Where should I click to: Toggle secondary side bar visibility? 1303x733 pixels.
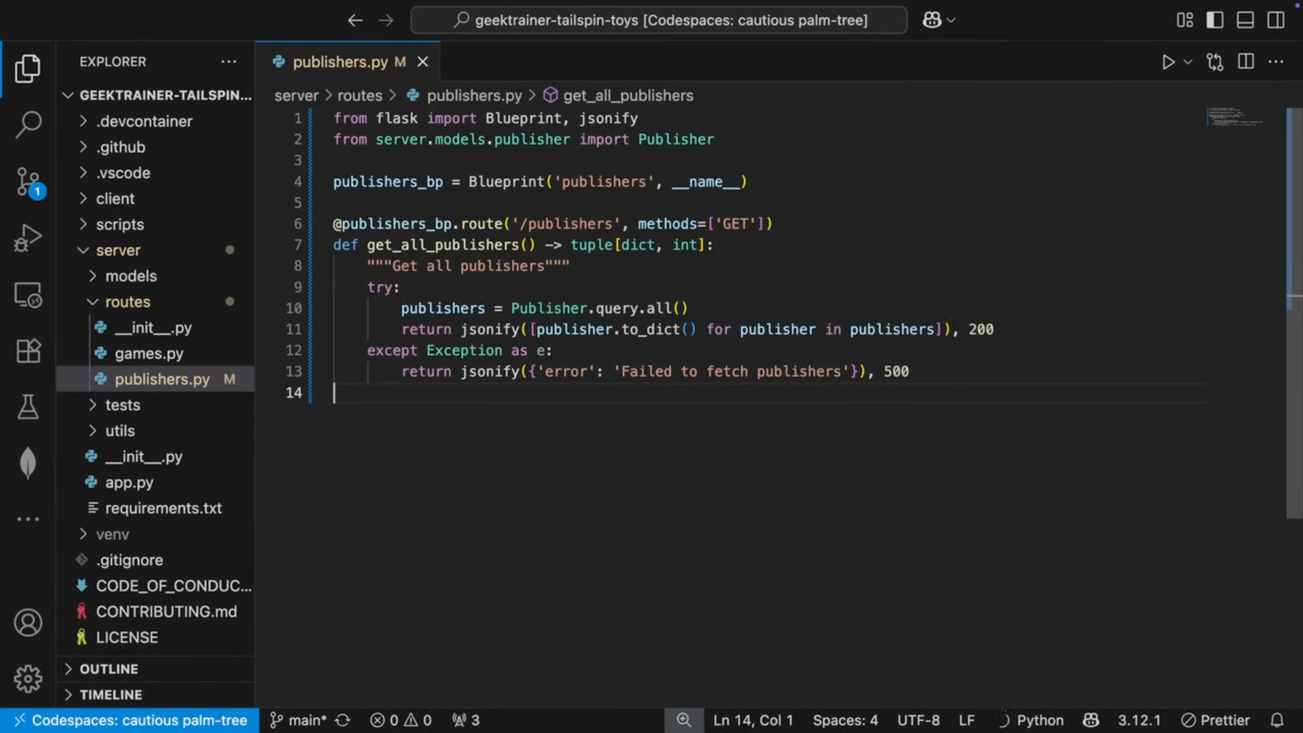(x=1276, y=20)
